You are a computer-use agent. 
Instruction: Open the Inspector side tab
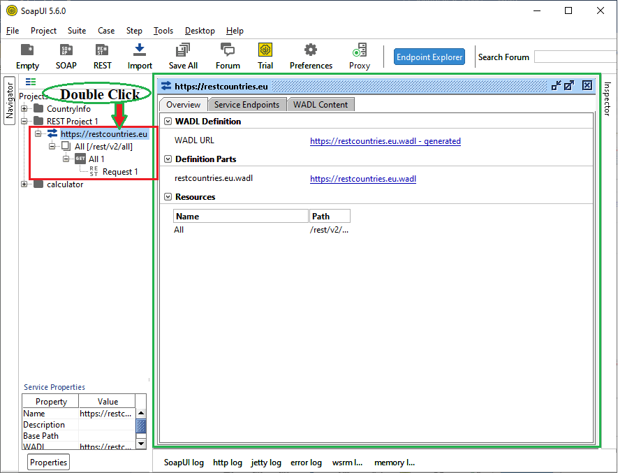tap(608, 99)
